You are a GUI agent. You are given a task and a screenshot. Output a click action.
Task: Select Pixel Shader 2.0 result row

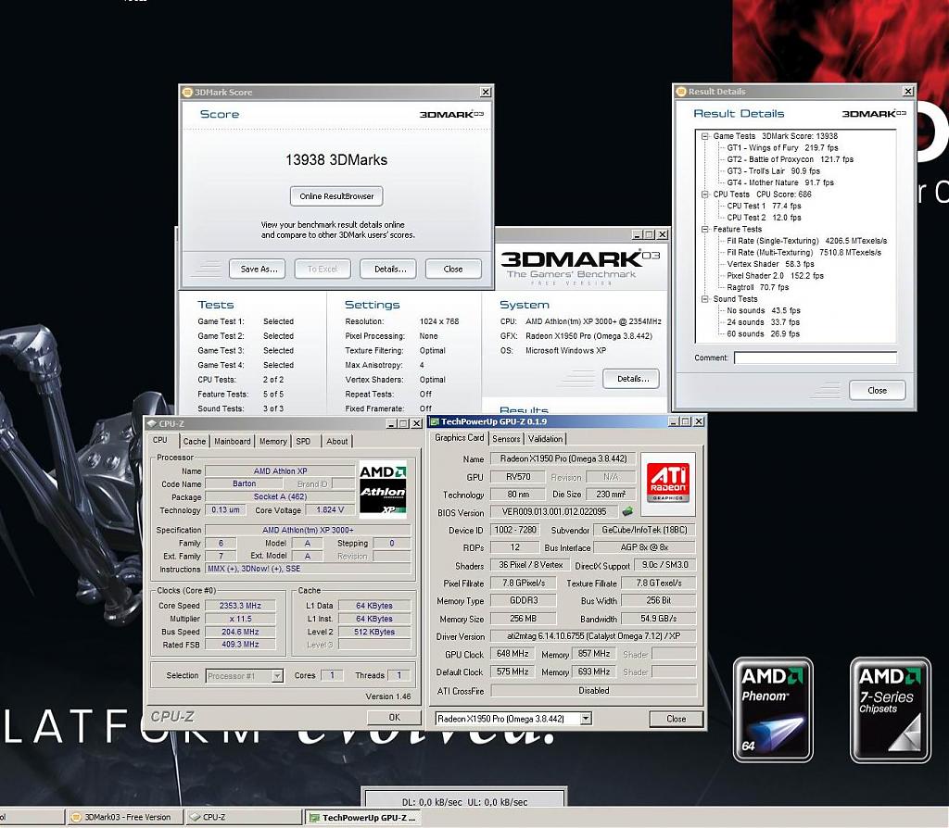click(776, 276)
